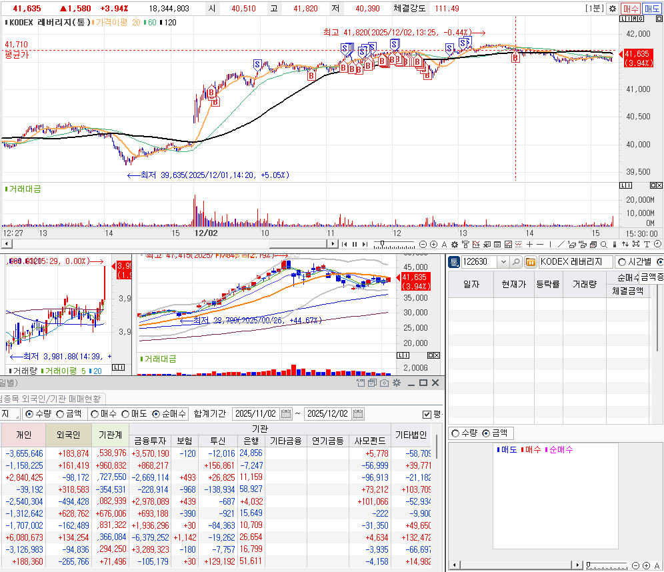Open the red line chart window icon
Viewport: 664px width, 572px height.
click(x=508, y=244)
